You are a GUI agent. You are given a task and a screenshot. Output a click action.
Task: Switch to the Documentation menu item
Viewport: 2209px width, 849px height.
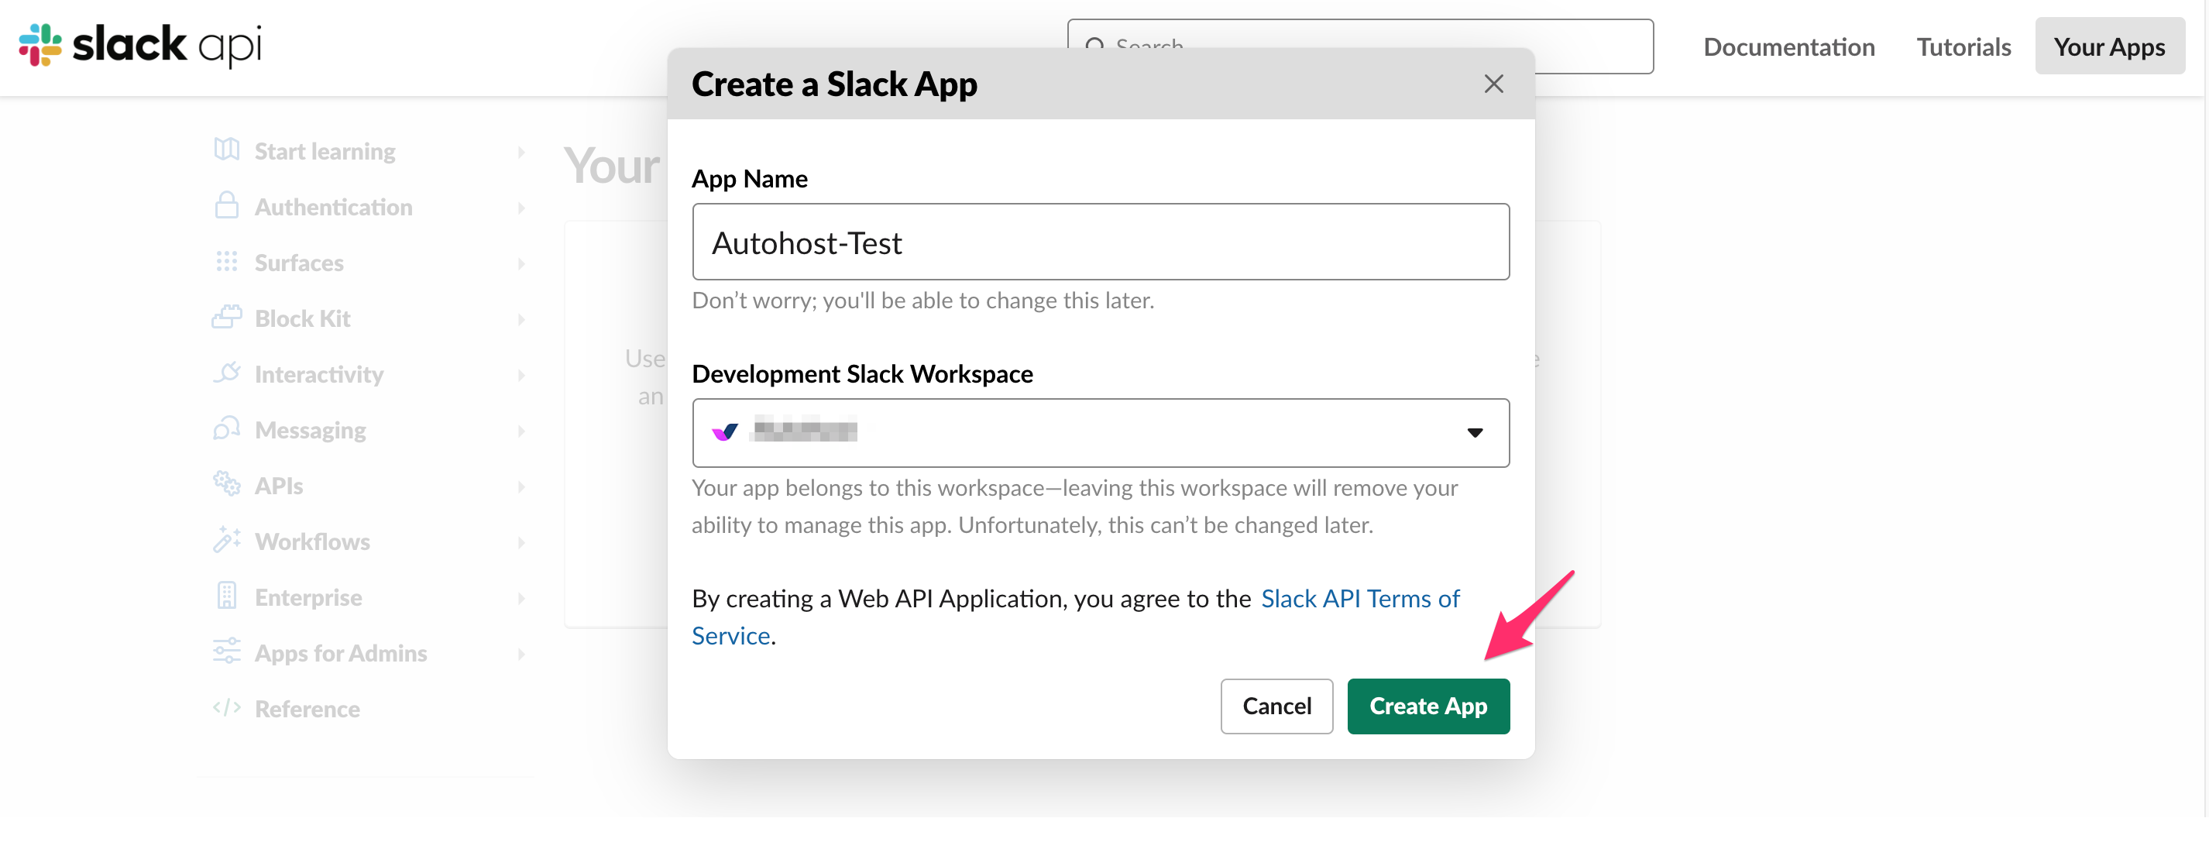pyautogui.click(x=1788, y=46)
